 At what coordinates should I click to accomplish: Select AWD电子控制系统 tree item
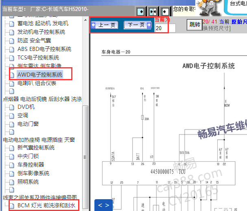click(40, 75)
